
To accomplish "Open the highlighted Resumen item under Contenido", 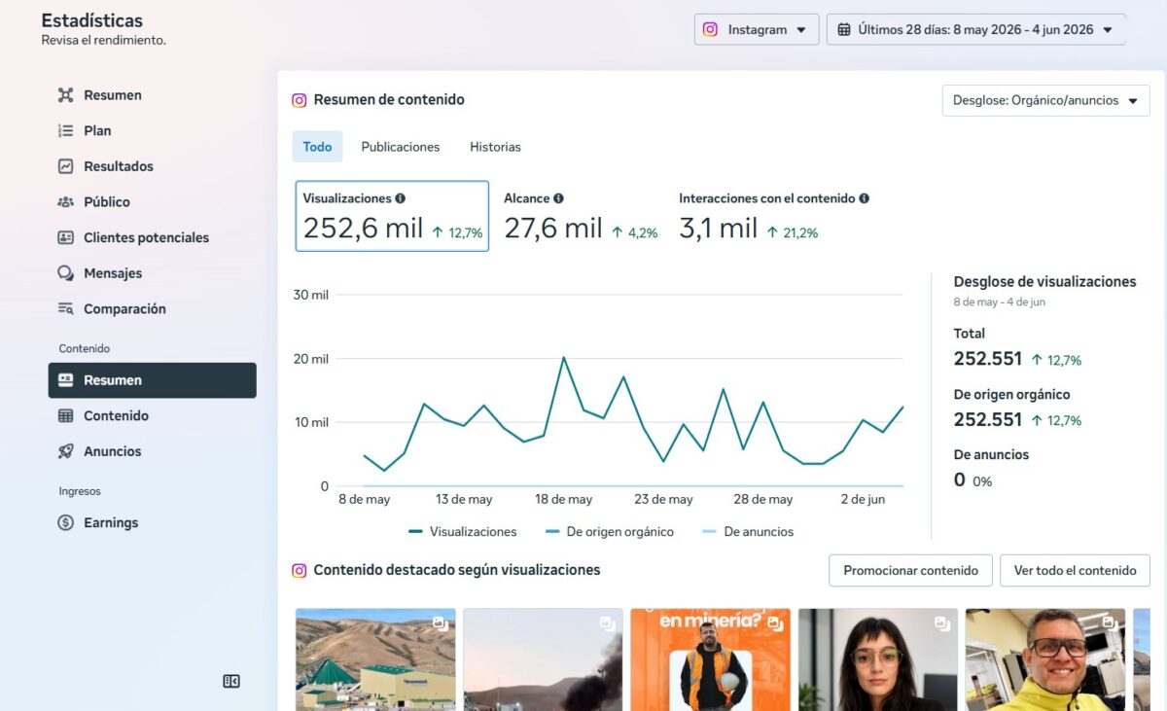I will [153, 380].
